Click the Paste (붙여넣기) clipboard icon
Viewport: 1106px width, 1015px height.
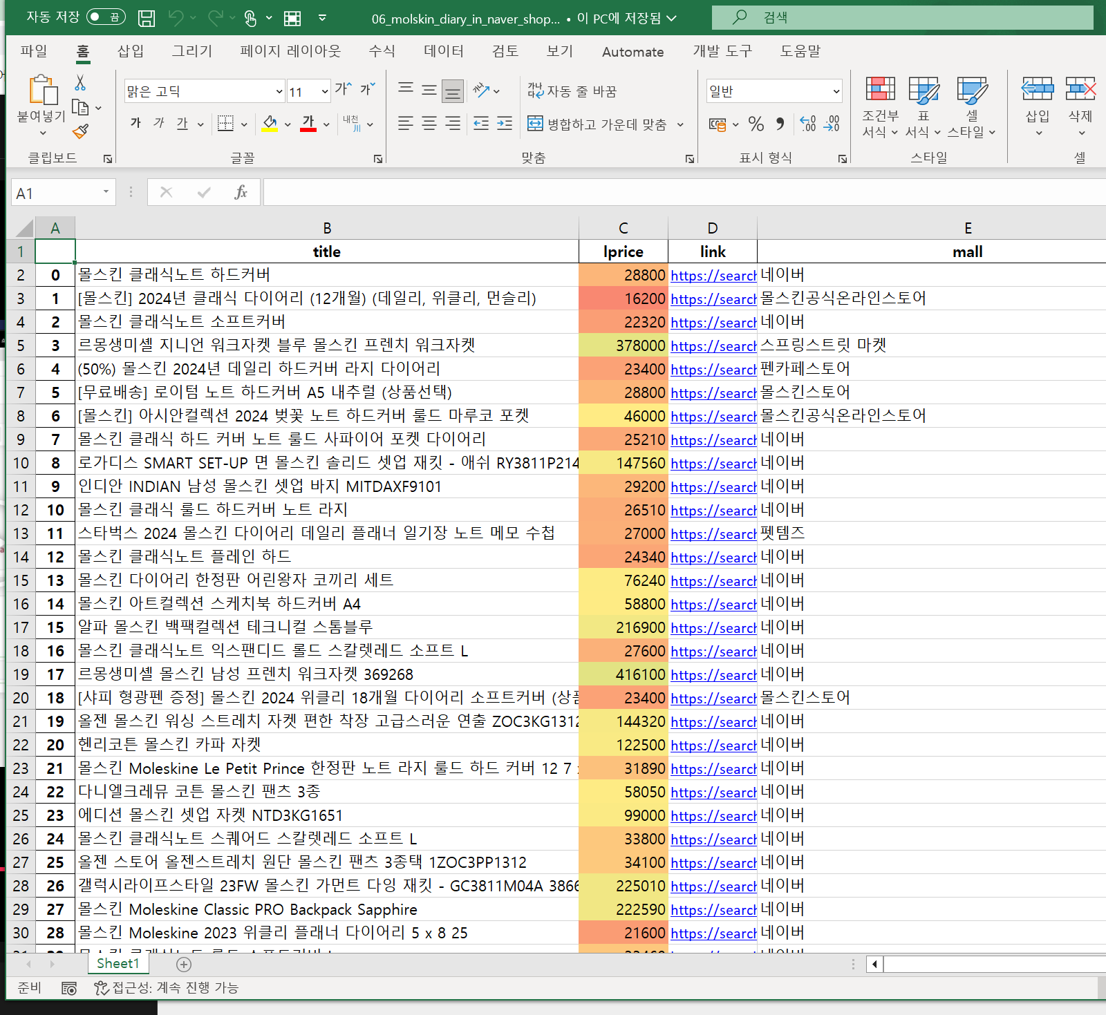point(42,90)
